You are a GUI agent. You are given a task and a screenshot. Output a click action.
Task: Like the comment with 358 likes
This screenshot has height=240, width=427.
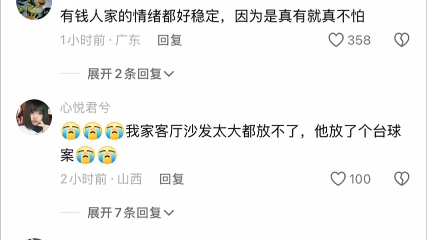tap(336, 40)
